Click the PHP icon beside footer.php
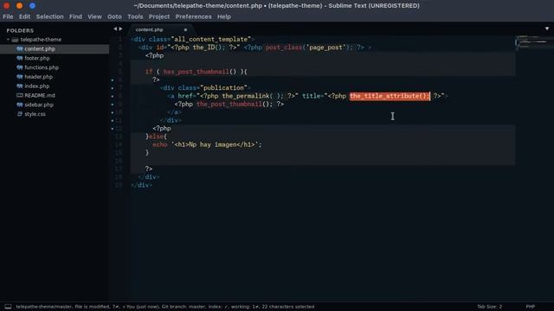554x311 pixels. point(20,58)
